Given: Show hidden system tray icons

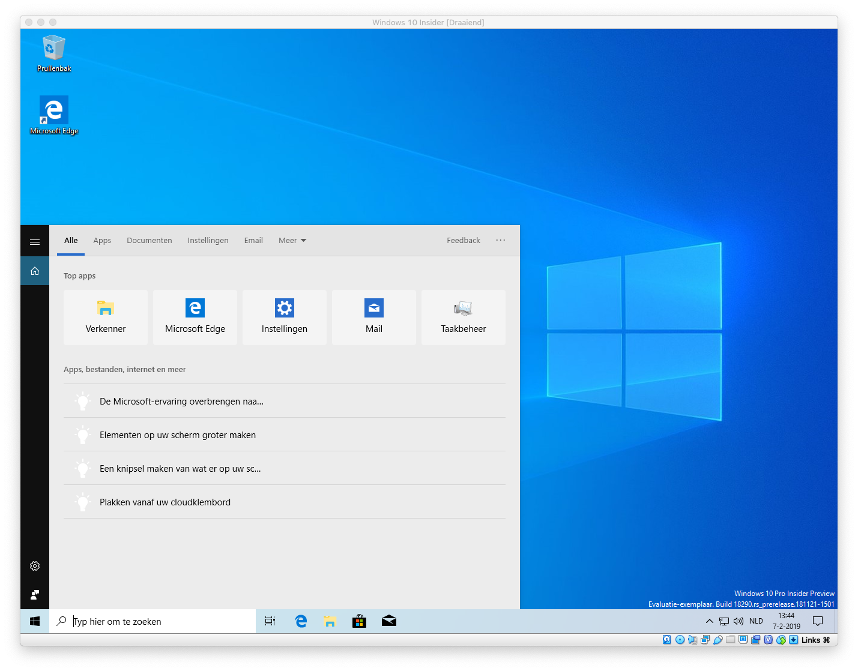Looking at the screenshot, I should click(709, 621).
